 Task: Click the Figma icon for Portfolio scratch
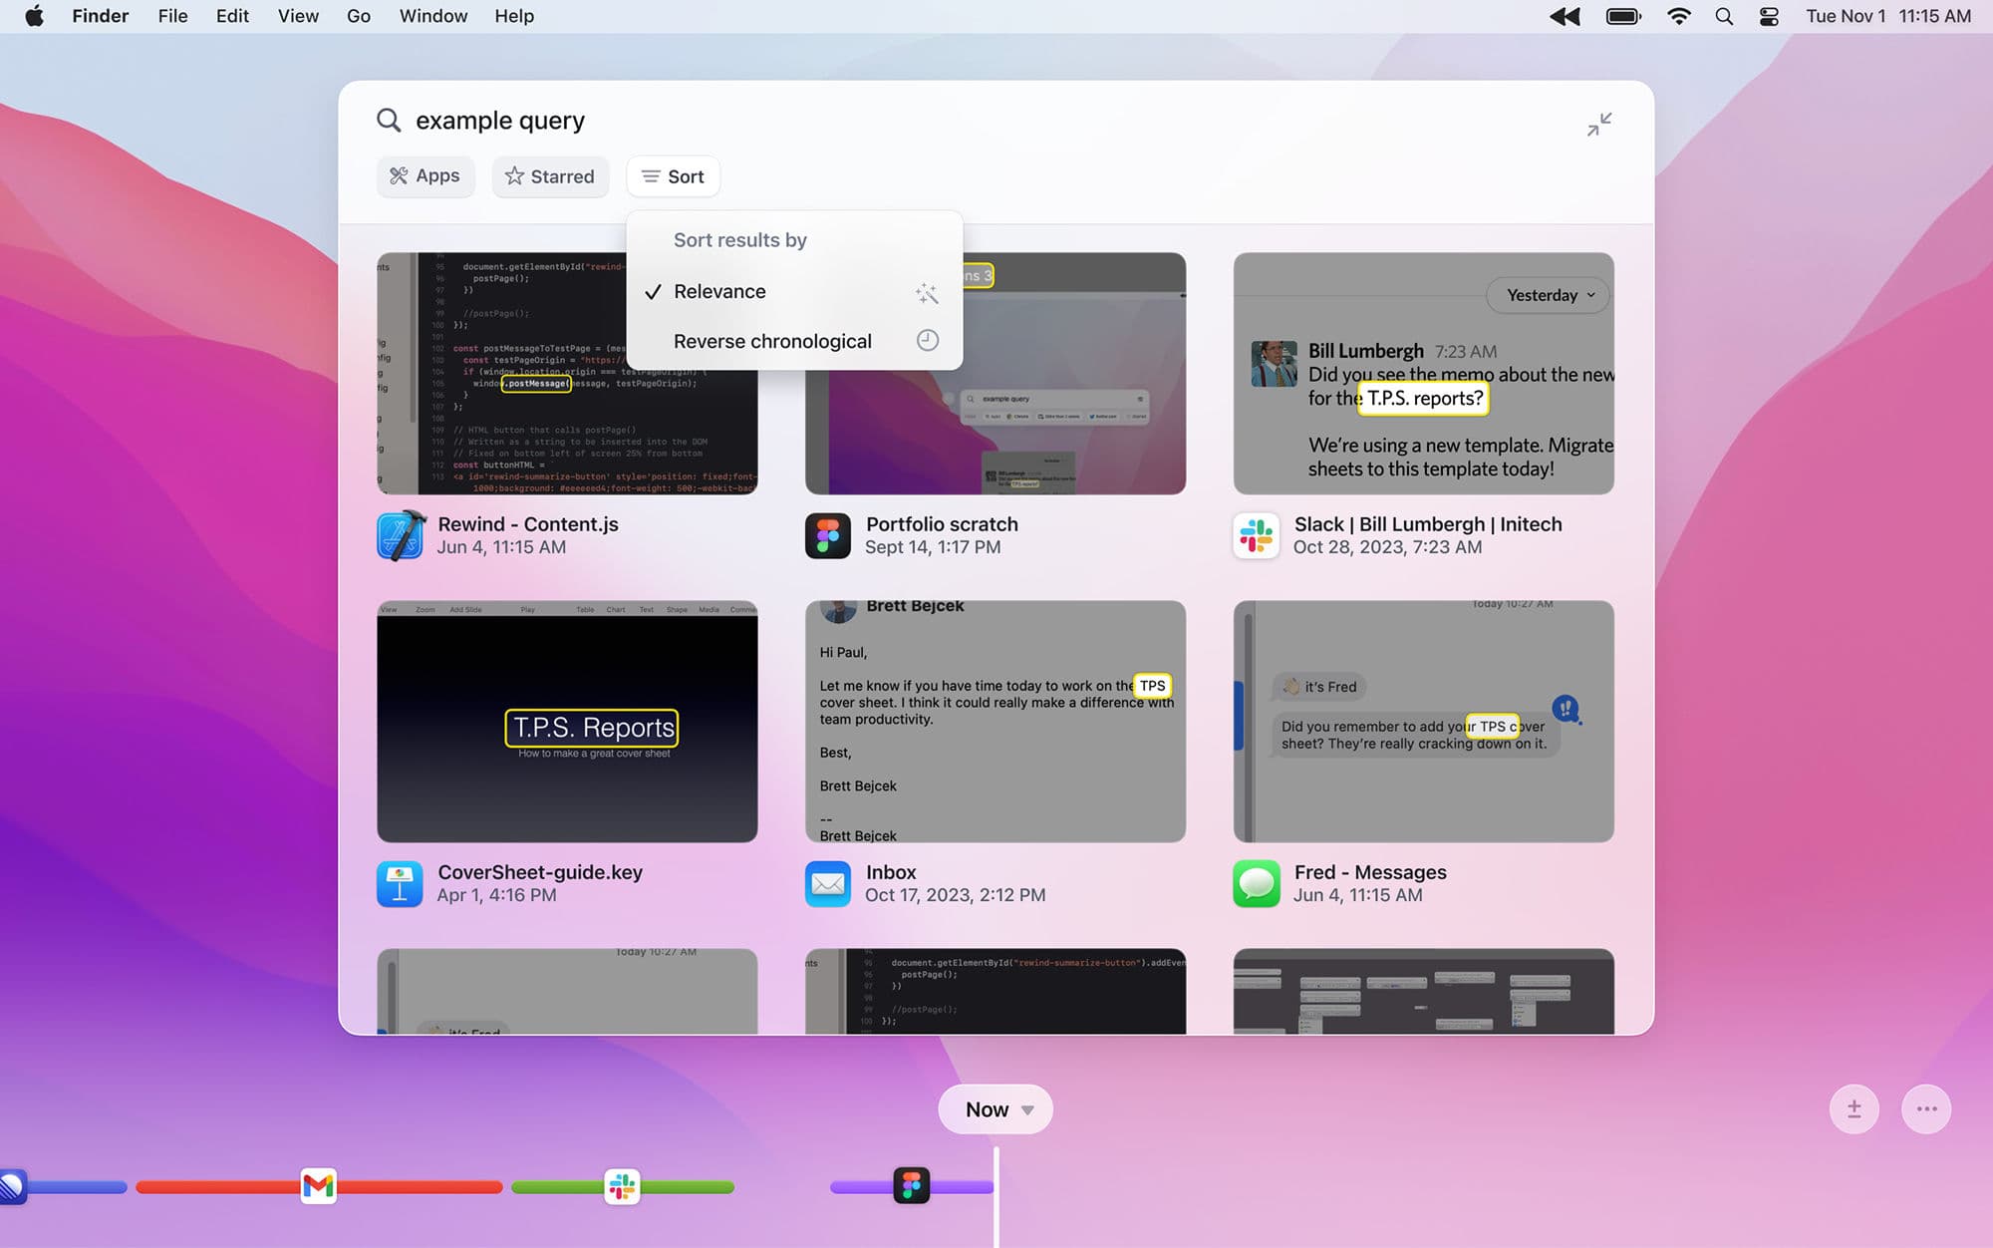(x=828, y=535)
